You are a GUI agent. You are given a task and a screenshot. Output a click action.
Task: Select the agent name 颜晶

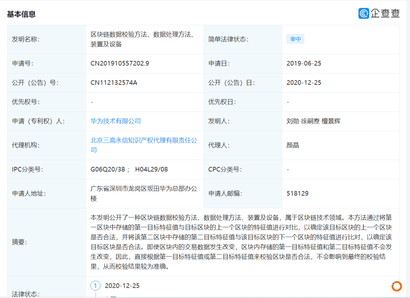point(293,146)
